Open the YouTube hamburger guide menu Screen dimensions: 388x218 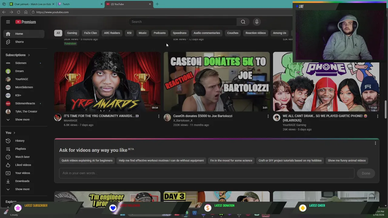(x=8, y=22)
